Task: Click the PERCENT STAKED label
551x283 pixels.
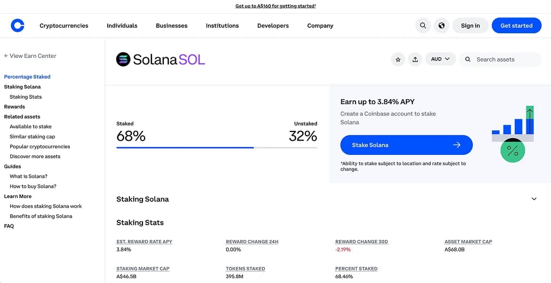Action: (357, 269)
